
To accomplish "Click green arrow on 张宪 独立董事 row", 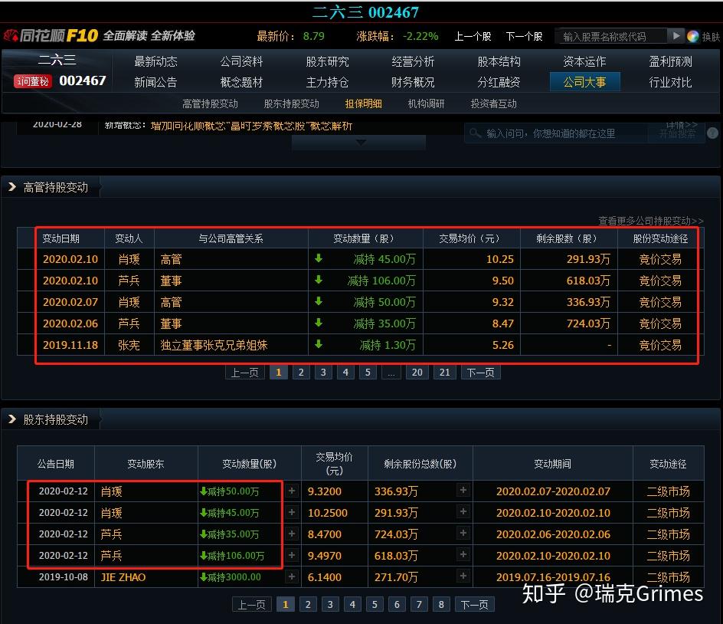I will [x=319, y=345].
